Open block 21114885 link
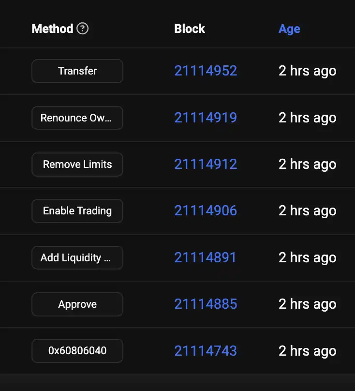The height and width of the screenshot is (391, 355). point(206,304)
